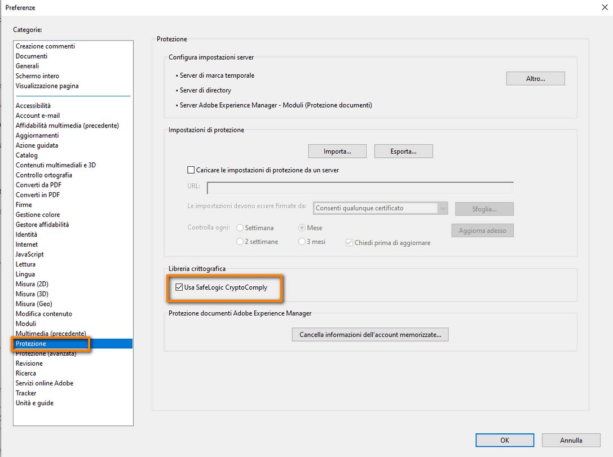Select the highlighted Protezione category
This screenshot has width=613, height=457.
pos(73,344)
